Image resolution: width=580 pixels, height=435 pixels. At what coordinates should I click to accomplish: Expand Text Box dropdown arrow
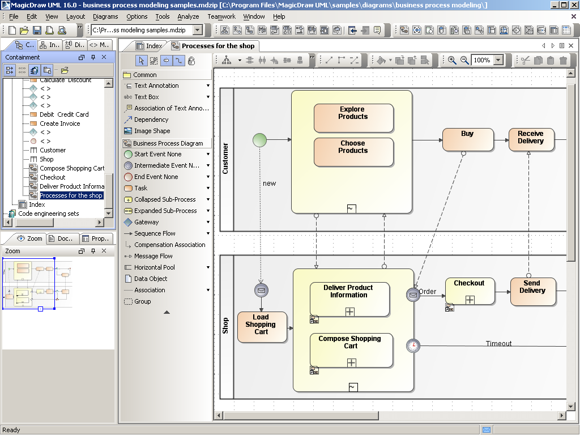tap(208, 97)
